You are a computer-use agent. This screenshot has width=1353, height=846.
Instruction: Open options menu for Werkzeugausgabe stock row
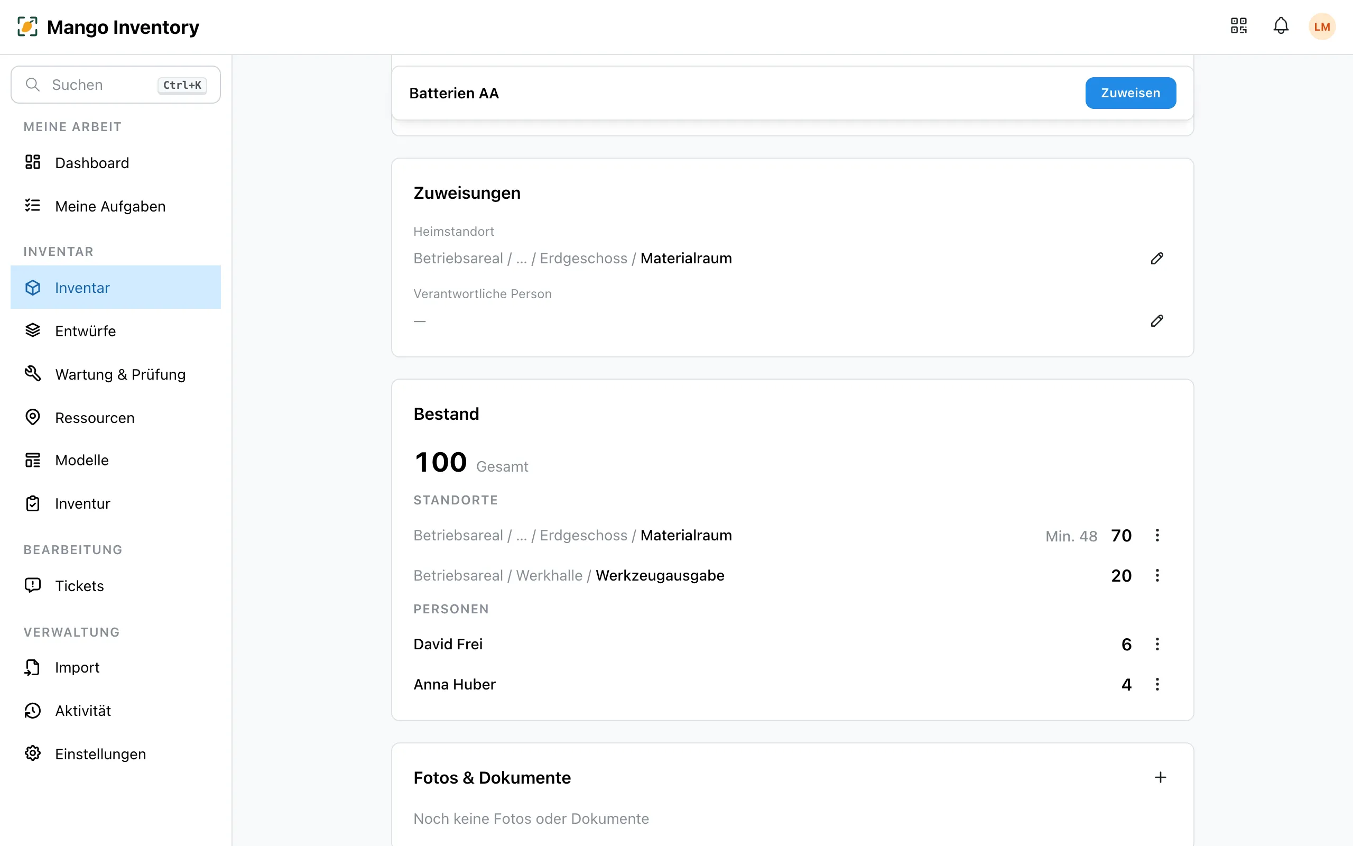(x=1157, y=575)
